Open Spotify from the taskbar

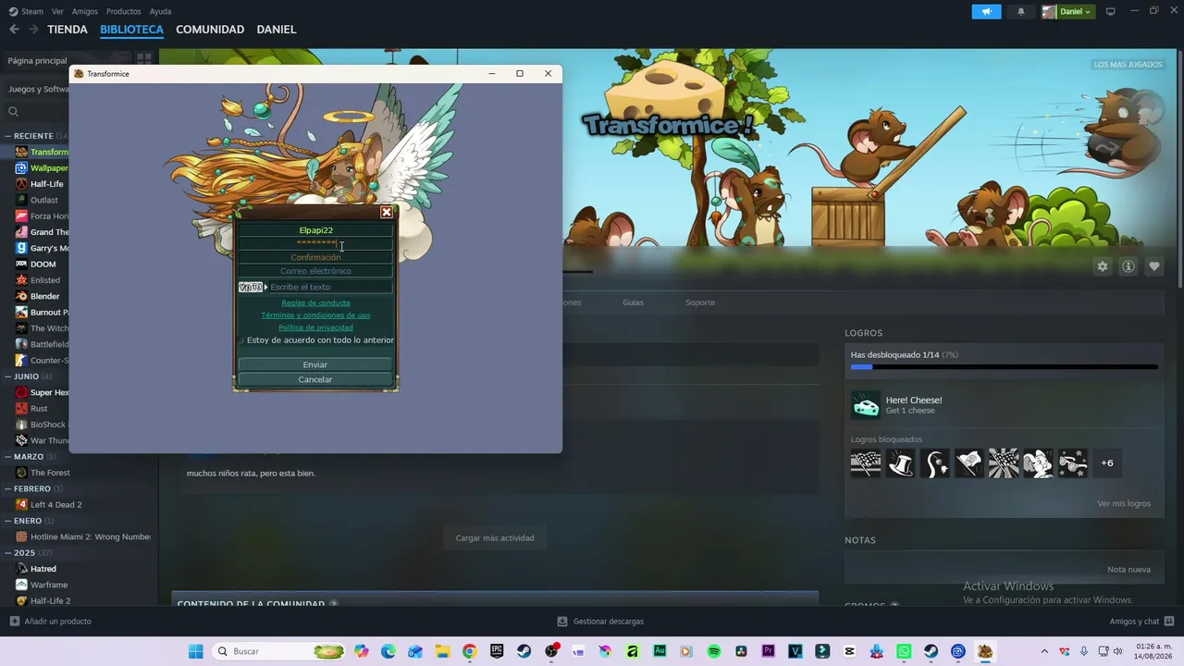point(714,651)
